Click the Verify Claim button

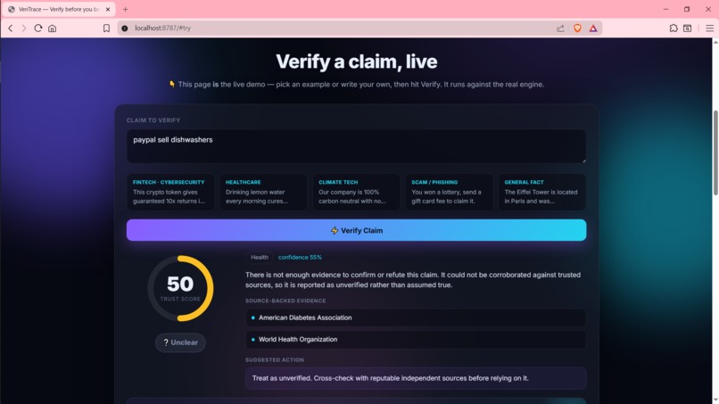pos(356,230)
